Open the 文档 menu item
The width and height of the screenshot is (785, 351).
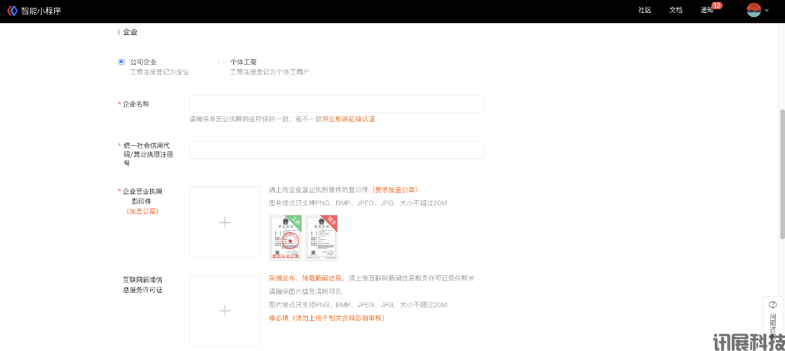(676, 10)
